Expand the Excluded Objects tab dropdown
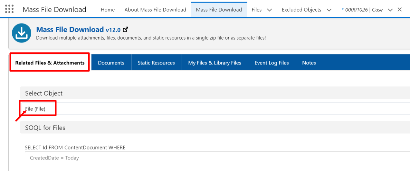Image resolution: width=410 pixels, height=171 pixels. pos(329,10)
